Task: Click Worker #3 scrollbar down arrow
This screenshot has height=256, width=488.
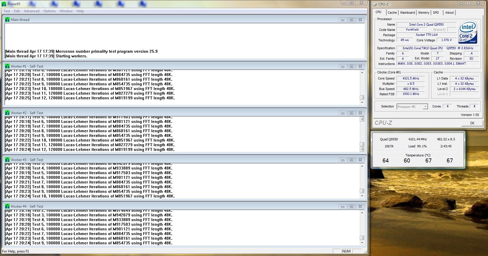Action: 362,196
